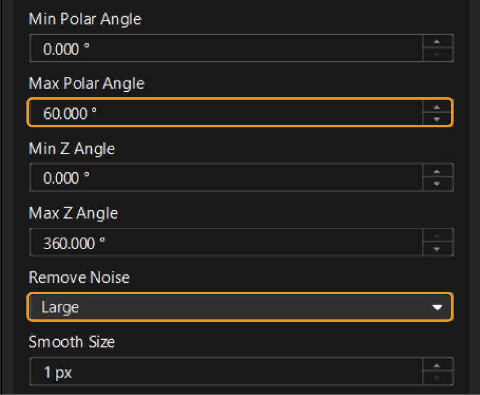The height and width of the screenshot is (395, 480).
Task: Click the Min Z Angle value field
Action: (226, 178)
